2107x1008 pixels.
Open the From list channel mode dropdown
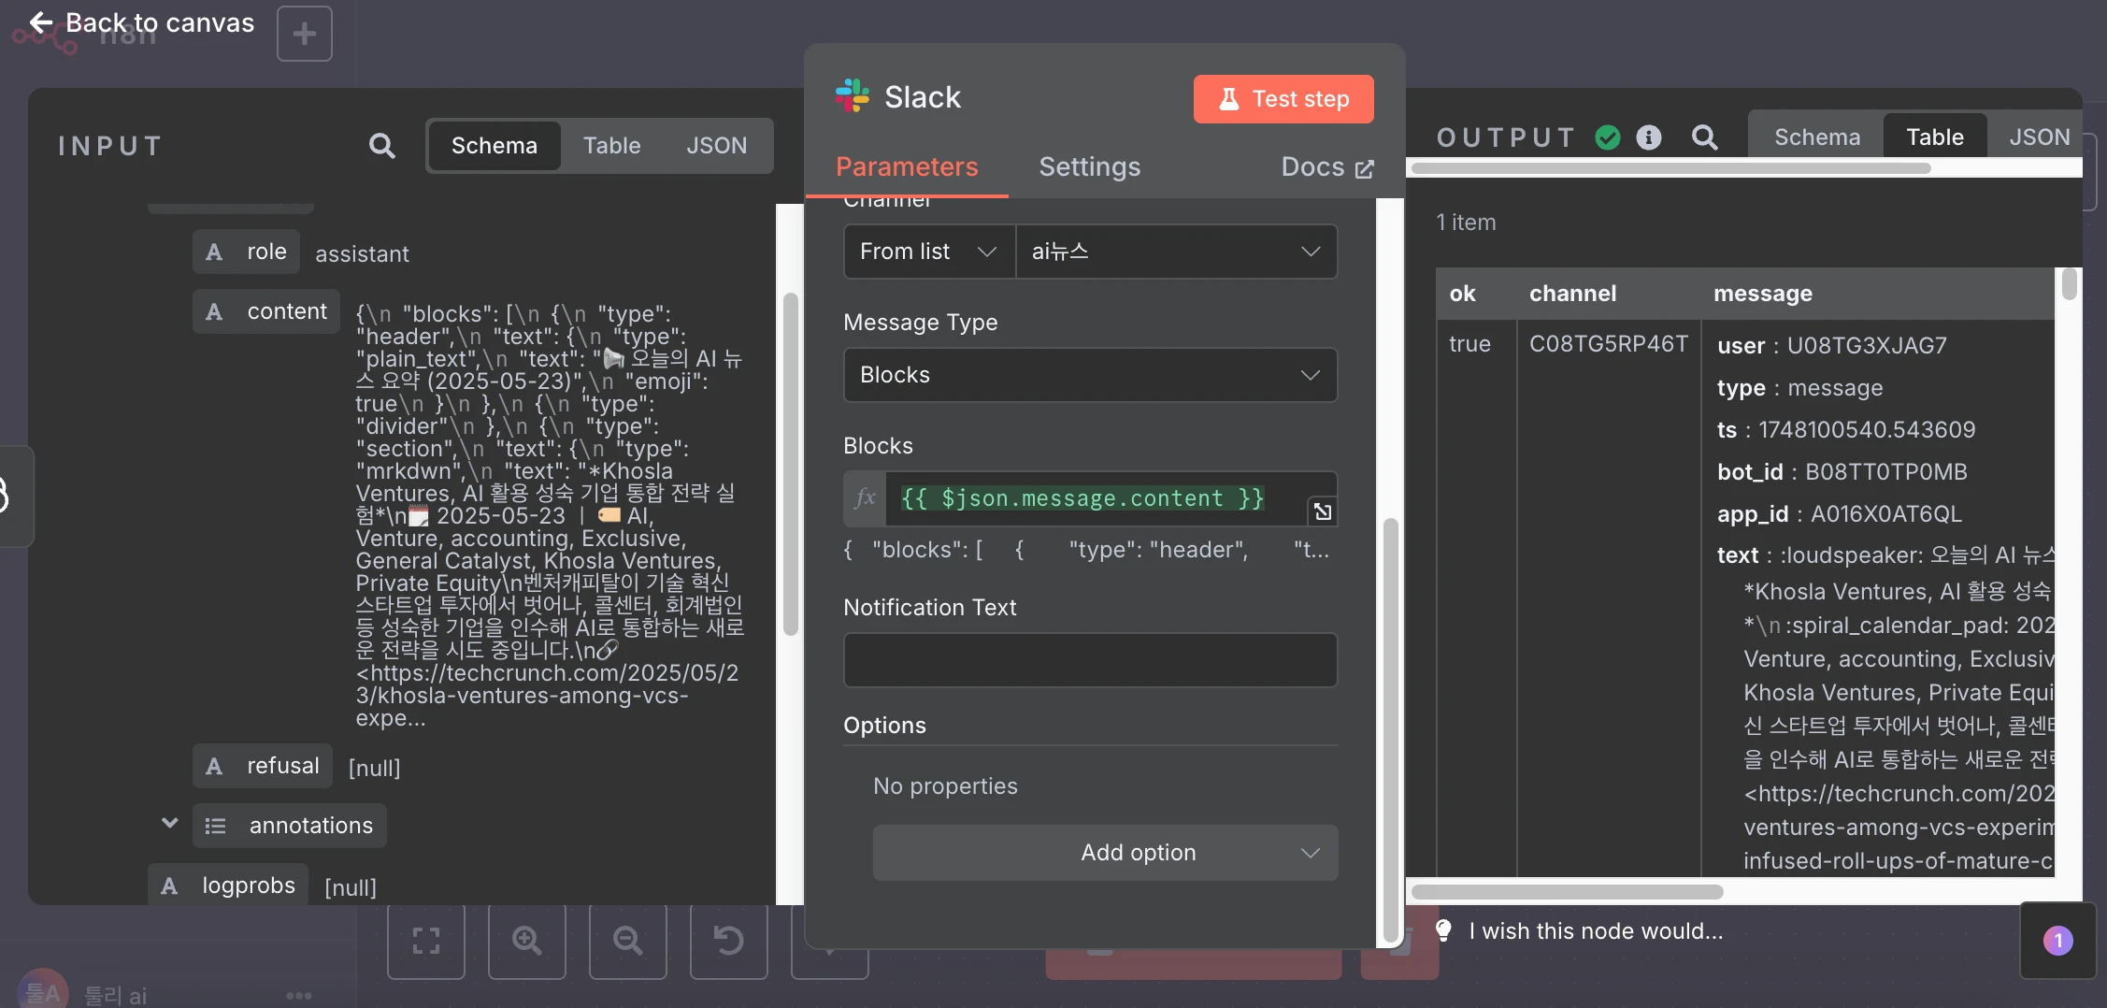click(x=929, y=252)
